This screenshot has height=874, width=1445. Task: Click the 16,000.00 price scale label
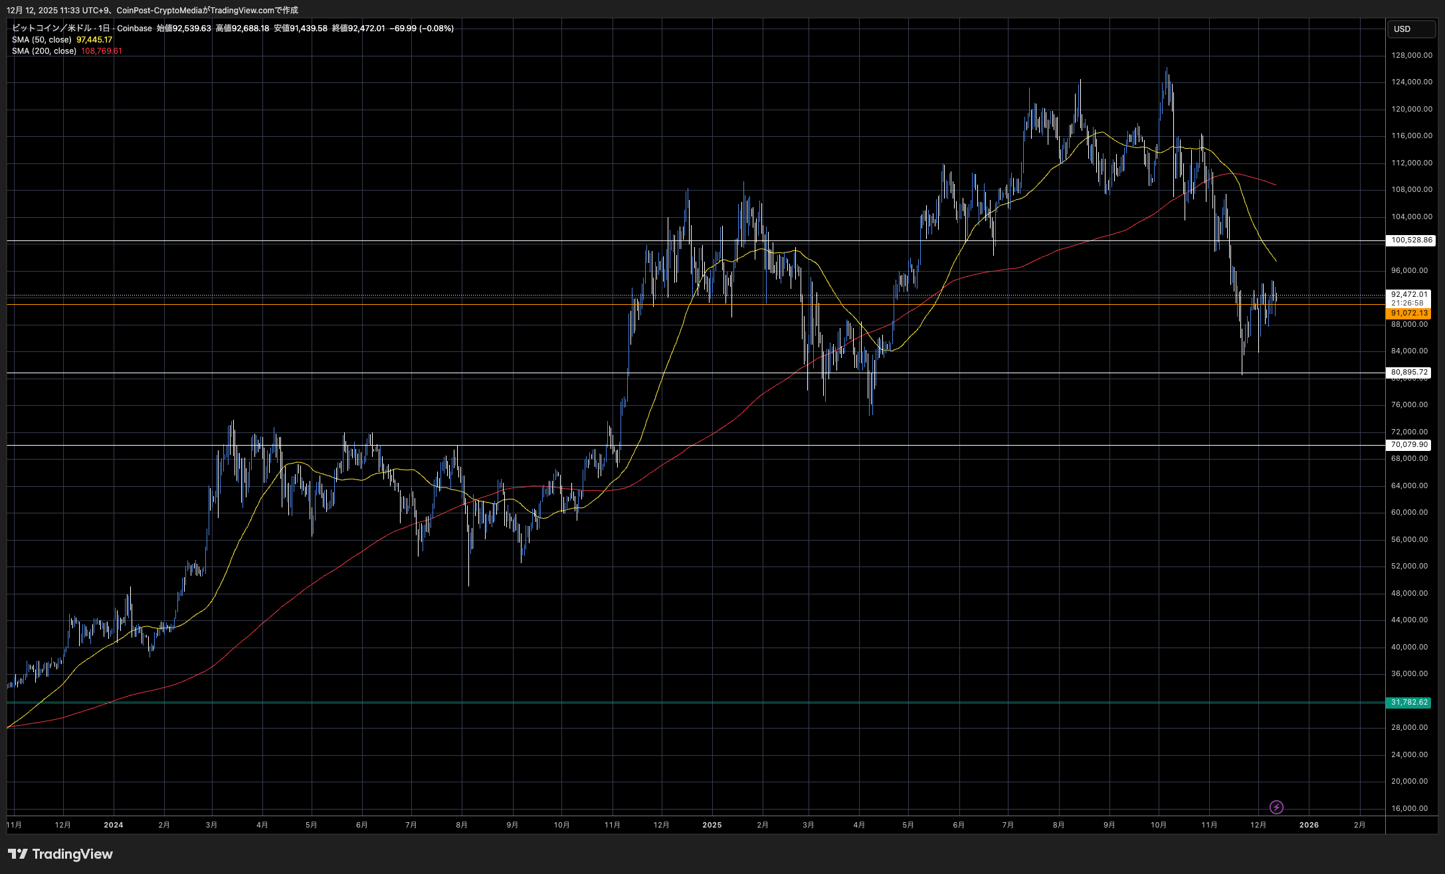(x=1409, y=808)
